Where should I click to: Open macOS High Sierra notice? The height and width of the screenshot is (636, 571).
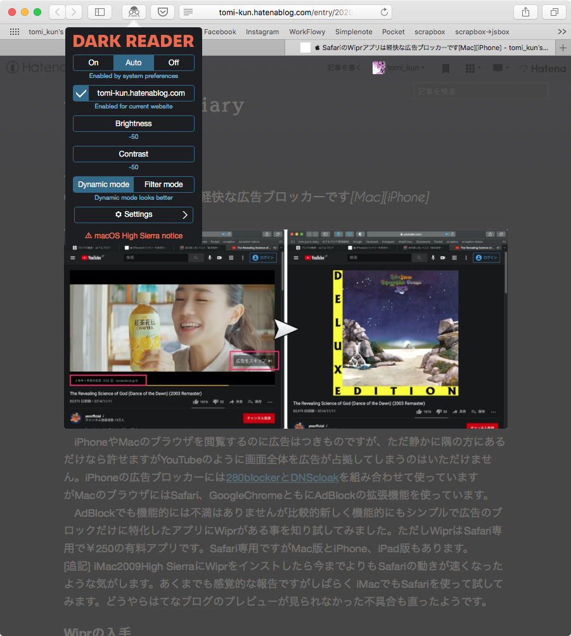pos(133,236)
